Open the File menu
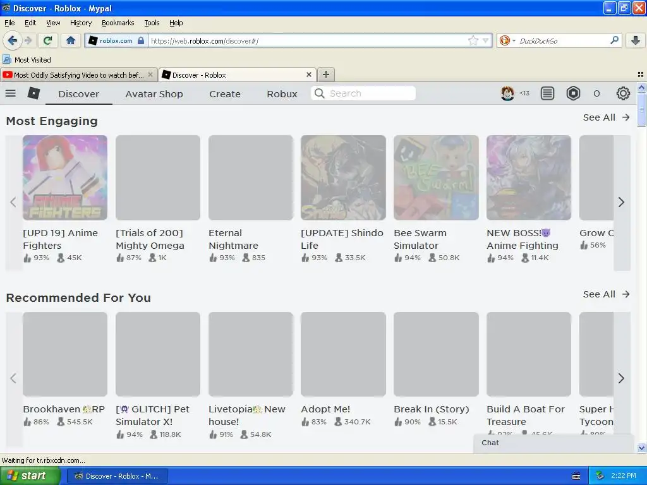The height and width of the screenshot is (485, 647). (x=9, y=23)
